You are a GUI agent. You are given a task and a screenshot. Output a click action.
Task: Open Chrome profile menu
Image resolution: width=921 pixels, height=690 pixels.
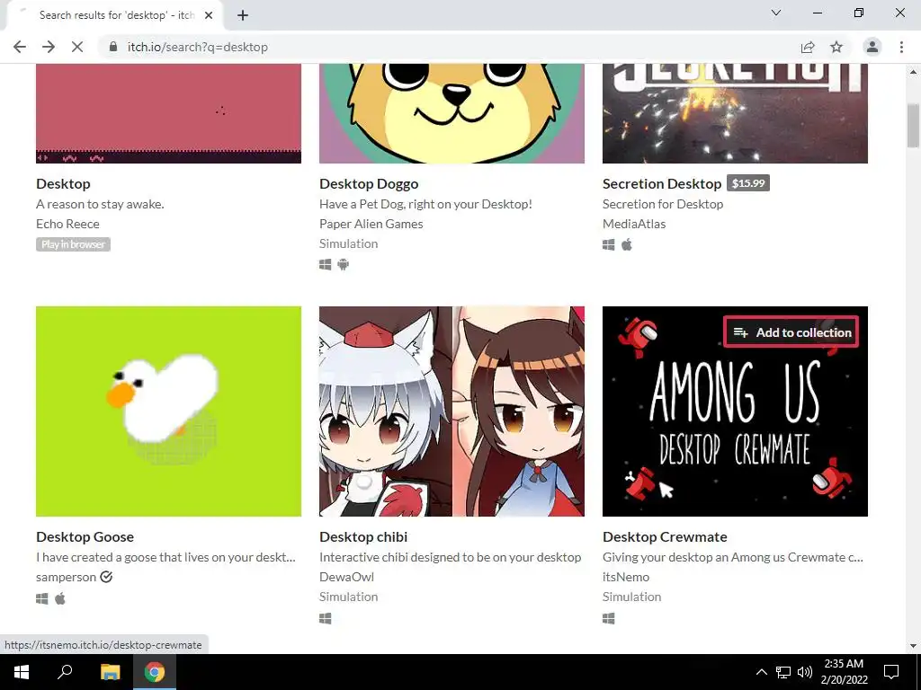coord(872,47)
